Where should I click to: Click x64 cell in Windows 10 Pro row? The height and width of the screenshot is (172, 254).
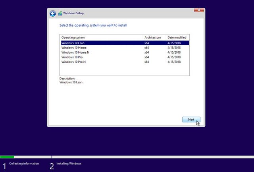point(146,57)
